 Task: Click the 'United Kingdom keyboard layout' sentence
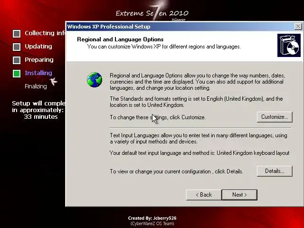click(x=199, y=153)
